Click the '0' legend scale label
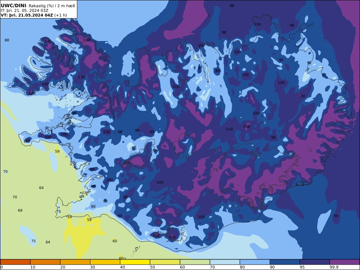The width and height of the screenshot is (360, 270). [x=1, y=267]
